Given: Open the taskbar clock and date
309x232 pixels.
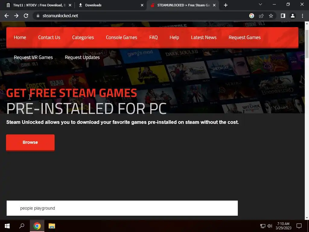Looking at the screenshot, I should click(283, 226).
